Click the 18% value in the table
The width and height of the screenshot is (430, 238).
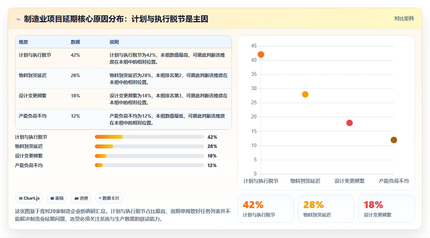pos(75,95)
